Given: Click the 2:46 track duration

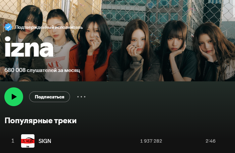Looking at the screenshot, I should pos(211,141).
